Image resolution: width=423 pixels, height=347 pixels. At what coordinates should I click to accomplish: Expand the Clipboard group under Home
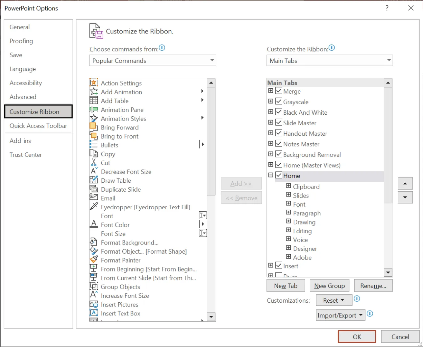288,186
